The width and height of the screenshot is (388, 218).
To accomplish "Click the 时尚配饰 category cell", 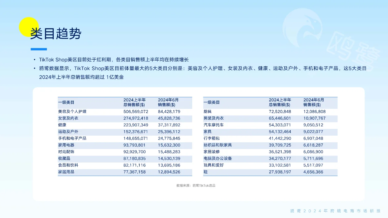I will [x=66, y=152].
